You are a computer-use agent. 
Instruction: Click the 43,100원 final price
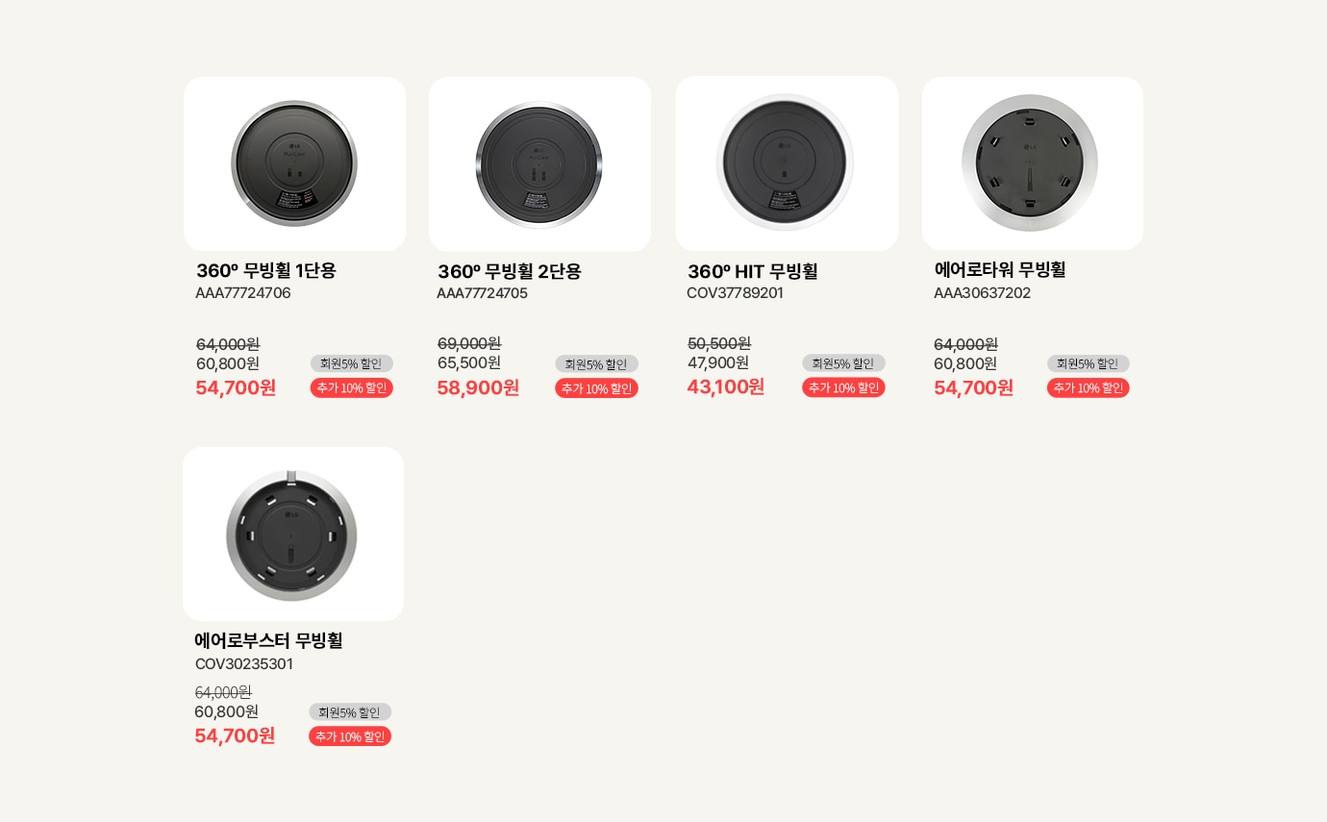[726, 386]
